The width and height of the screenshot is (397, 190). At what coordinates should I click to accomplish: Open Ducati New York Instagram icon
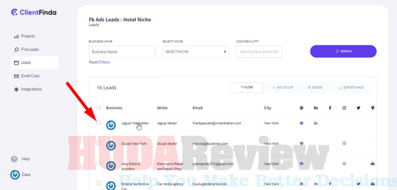point(344,143)
